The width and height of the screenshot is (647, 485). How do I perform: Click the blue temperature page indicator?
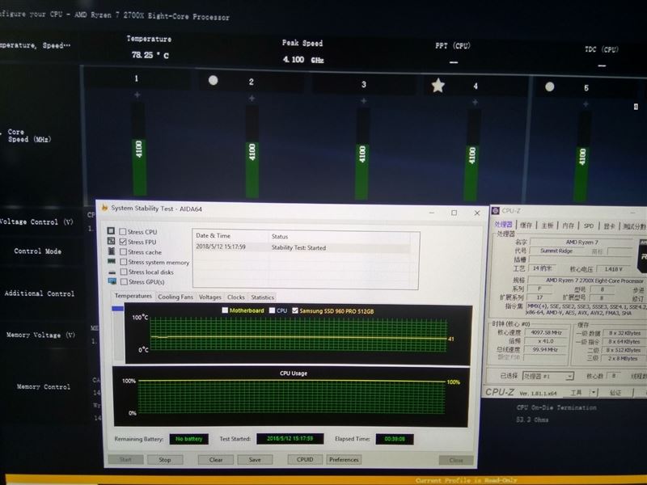tap(117, 309)
